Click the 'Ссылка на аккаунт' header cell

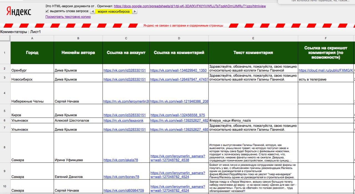click(x=126, y=53)
